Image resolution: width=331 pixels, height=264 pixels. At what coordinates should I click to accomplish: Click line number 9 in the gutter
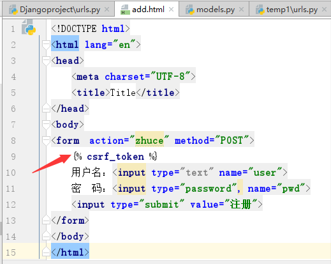pyautogui.click(x=13, y=157)
